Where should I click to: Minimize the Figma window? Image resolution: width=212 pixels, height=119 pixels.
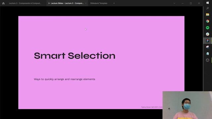point(183,3)
